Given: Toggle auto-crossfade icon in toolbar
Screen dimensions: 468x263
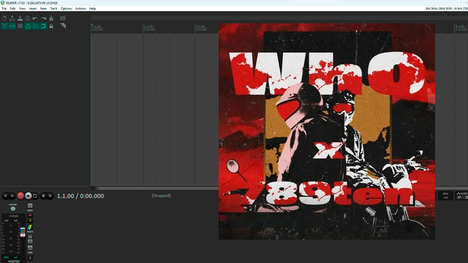Looking at the screenshot, I should click(4, 26).
